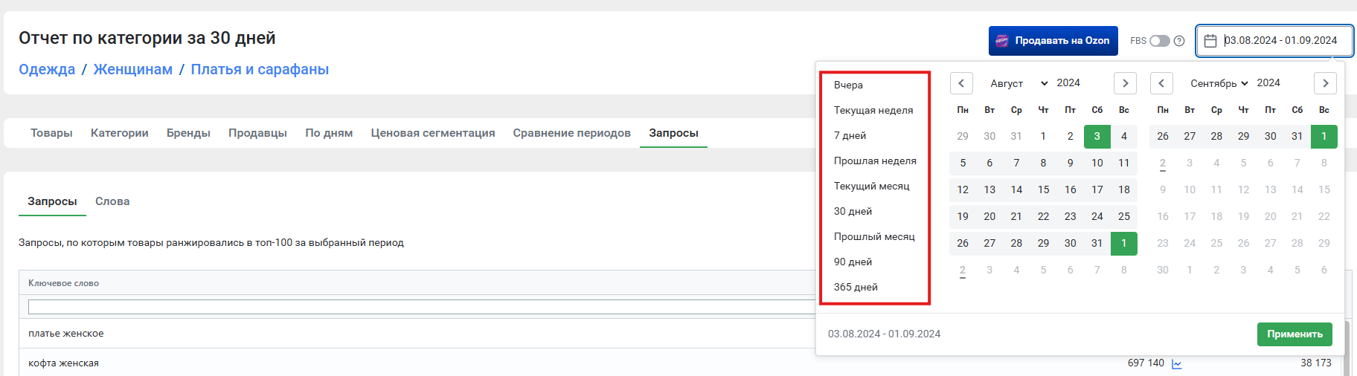This screenshot has width=1357, height=376.
Task: Click the Ozon logo icon on button
Action: 1002,41
